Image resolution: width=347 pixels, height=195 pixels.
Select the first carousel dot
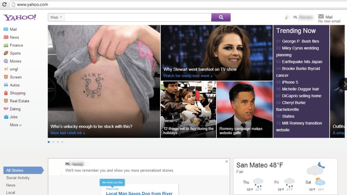pyautogui.click(x=49, y=142)
